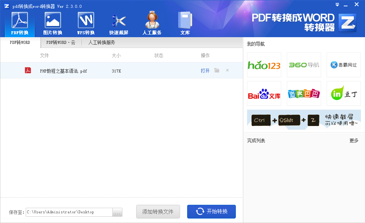
Task: Browse save location with the ... button
Action: [x=117, y=212]
